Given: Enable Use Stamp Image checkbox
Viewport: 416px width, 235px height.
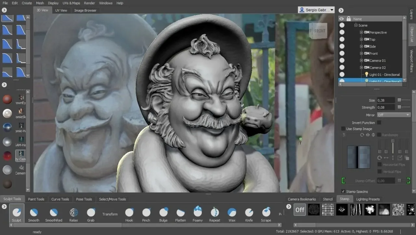Looking at the screenshot, I should click(343, 129).
